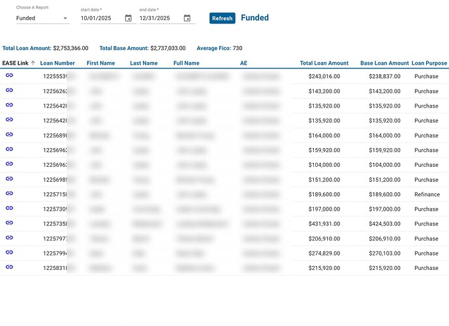The height and width of the screenshot is (326, 449).
Task: Open EASE link for the Refinance loan row
Action: 9,194
